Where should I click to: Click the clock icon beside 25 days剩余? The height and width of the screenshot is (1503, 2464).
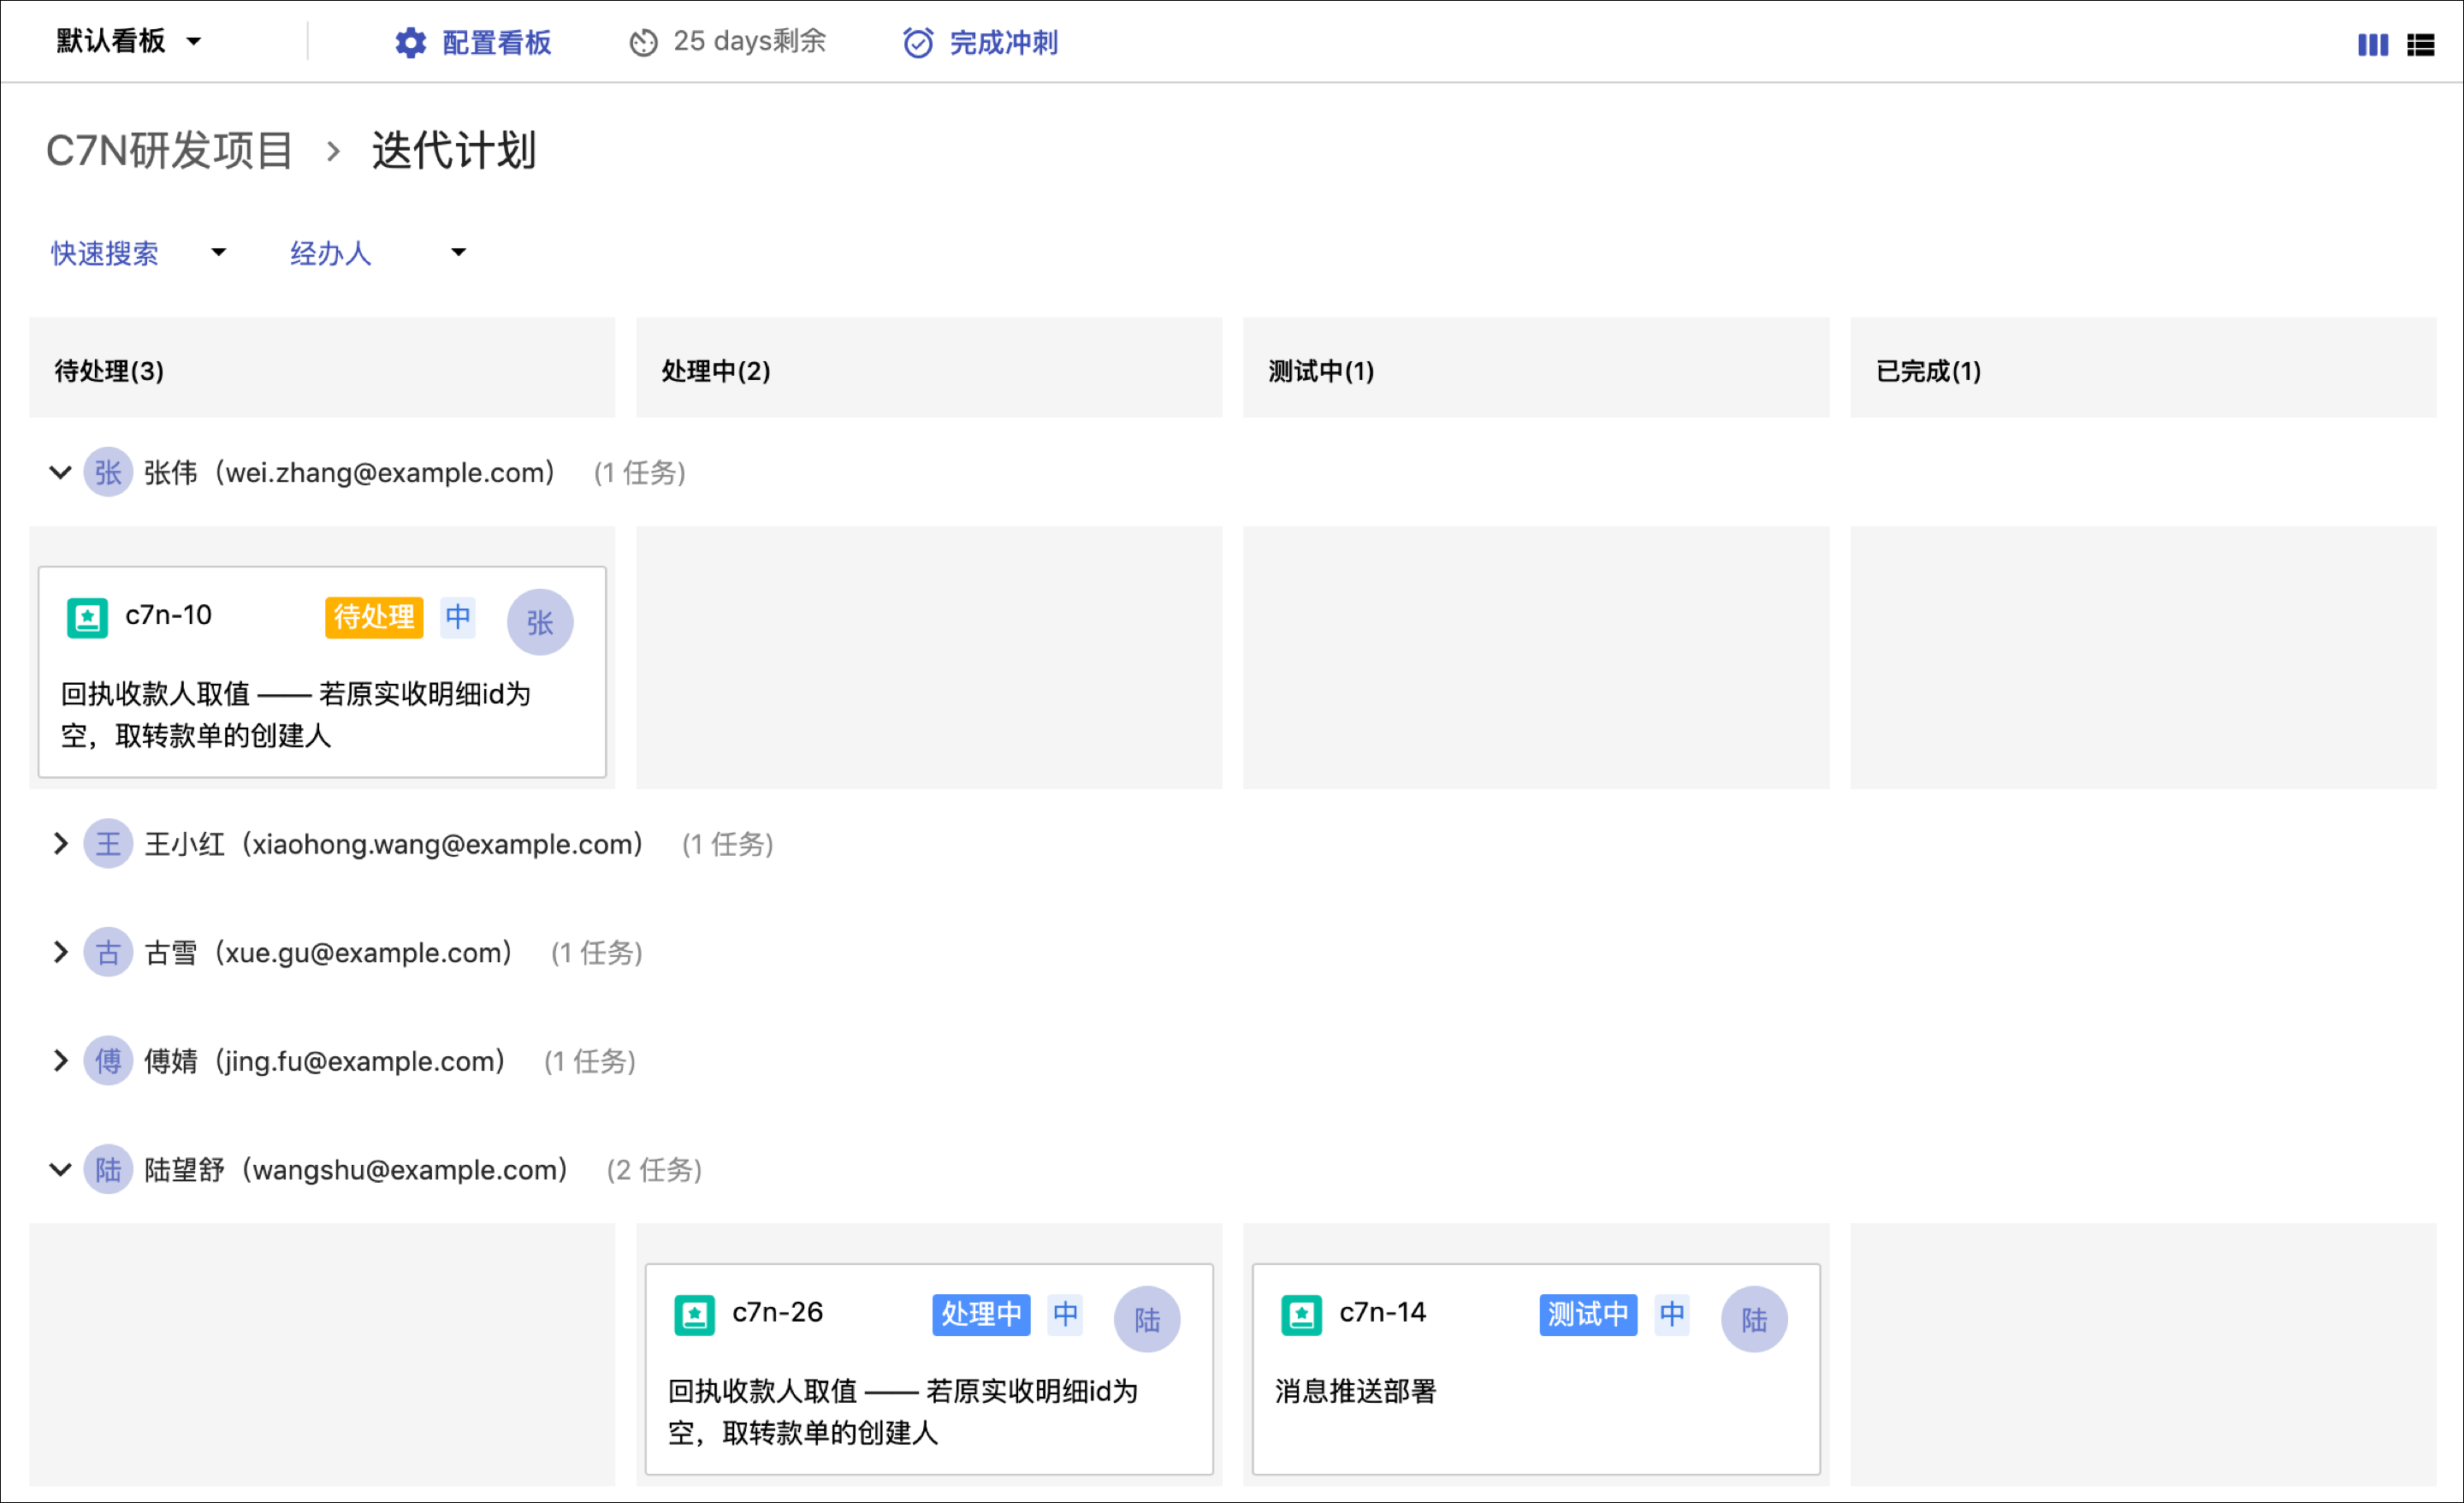[643, 42]
